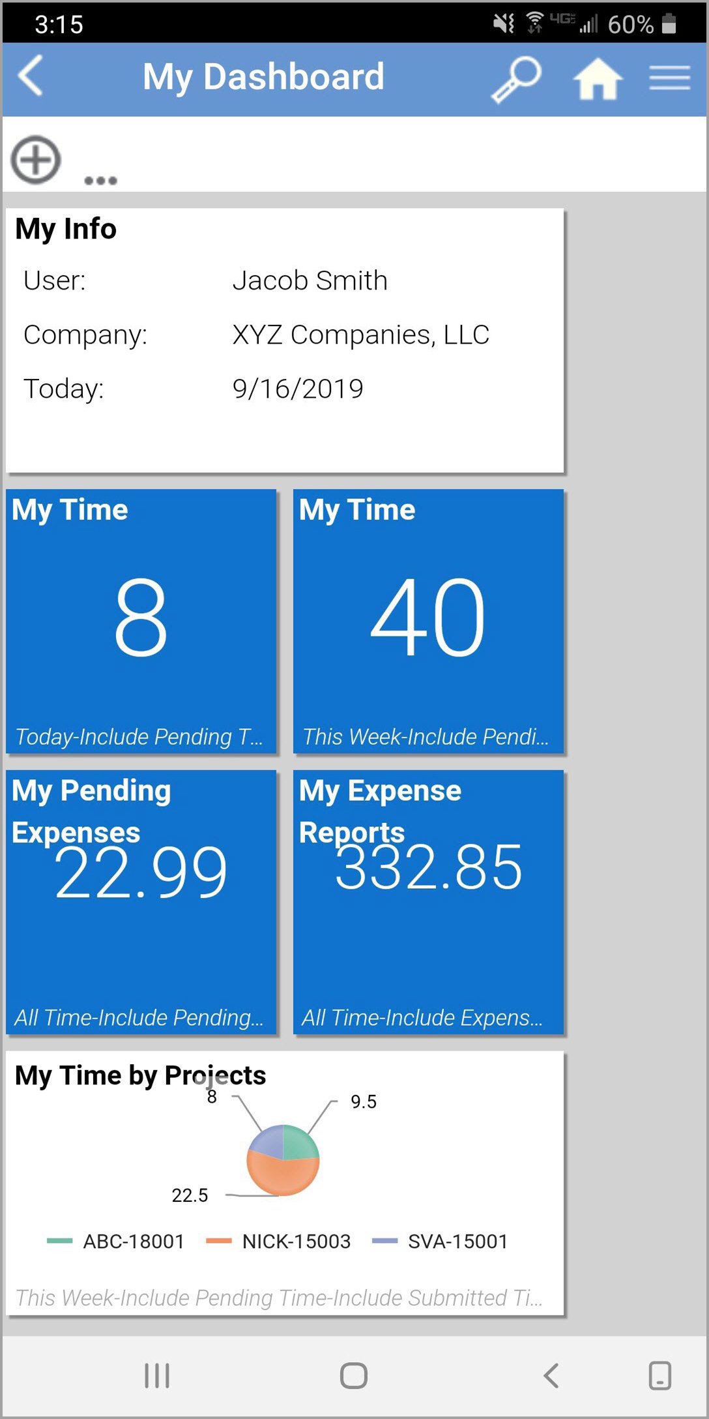Click the My Time by Projects heading
Screen dimensions: 709x1419
[x=140, y=1075]
